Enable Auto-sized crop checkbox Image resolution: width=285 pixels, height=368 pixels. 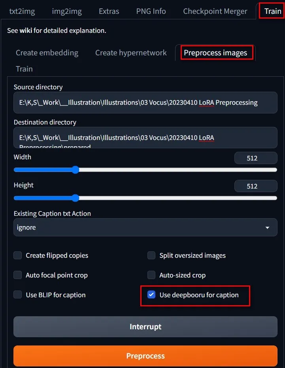[x=151, y=275]
